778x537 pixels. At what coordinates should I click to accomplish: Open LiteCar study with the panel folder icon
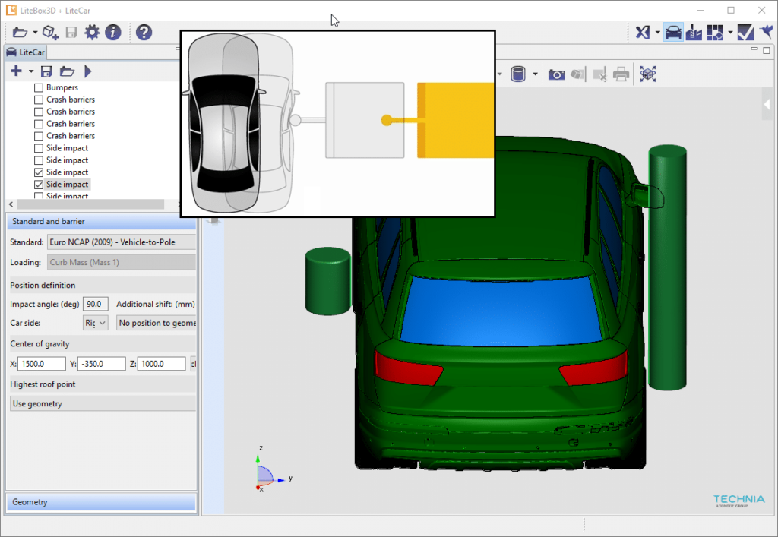67,71
